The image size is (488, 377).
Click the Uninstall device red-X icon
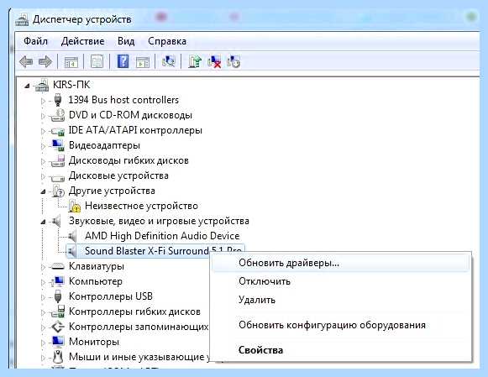[214, 61]
